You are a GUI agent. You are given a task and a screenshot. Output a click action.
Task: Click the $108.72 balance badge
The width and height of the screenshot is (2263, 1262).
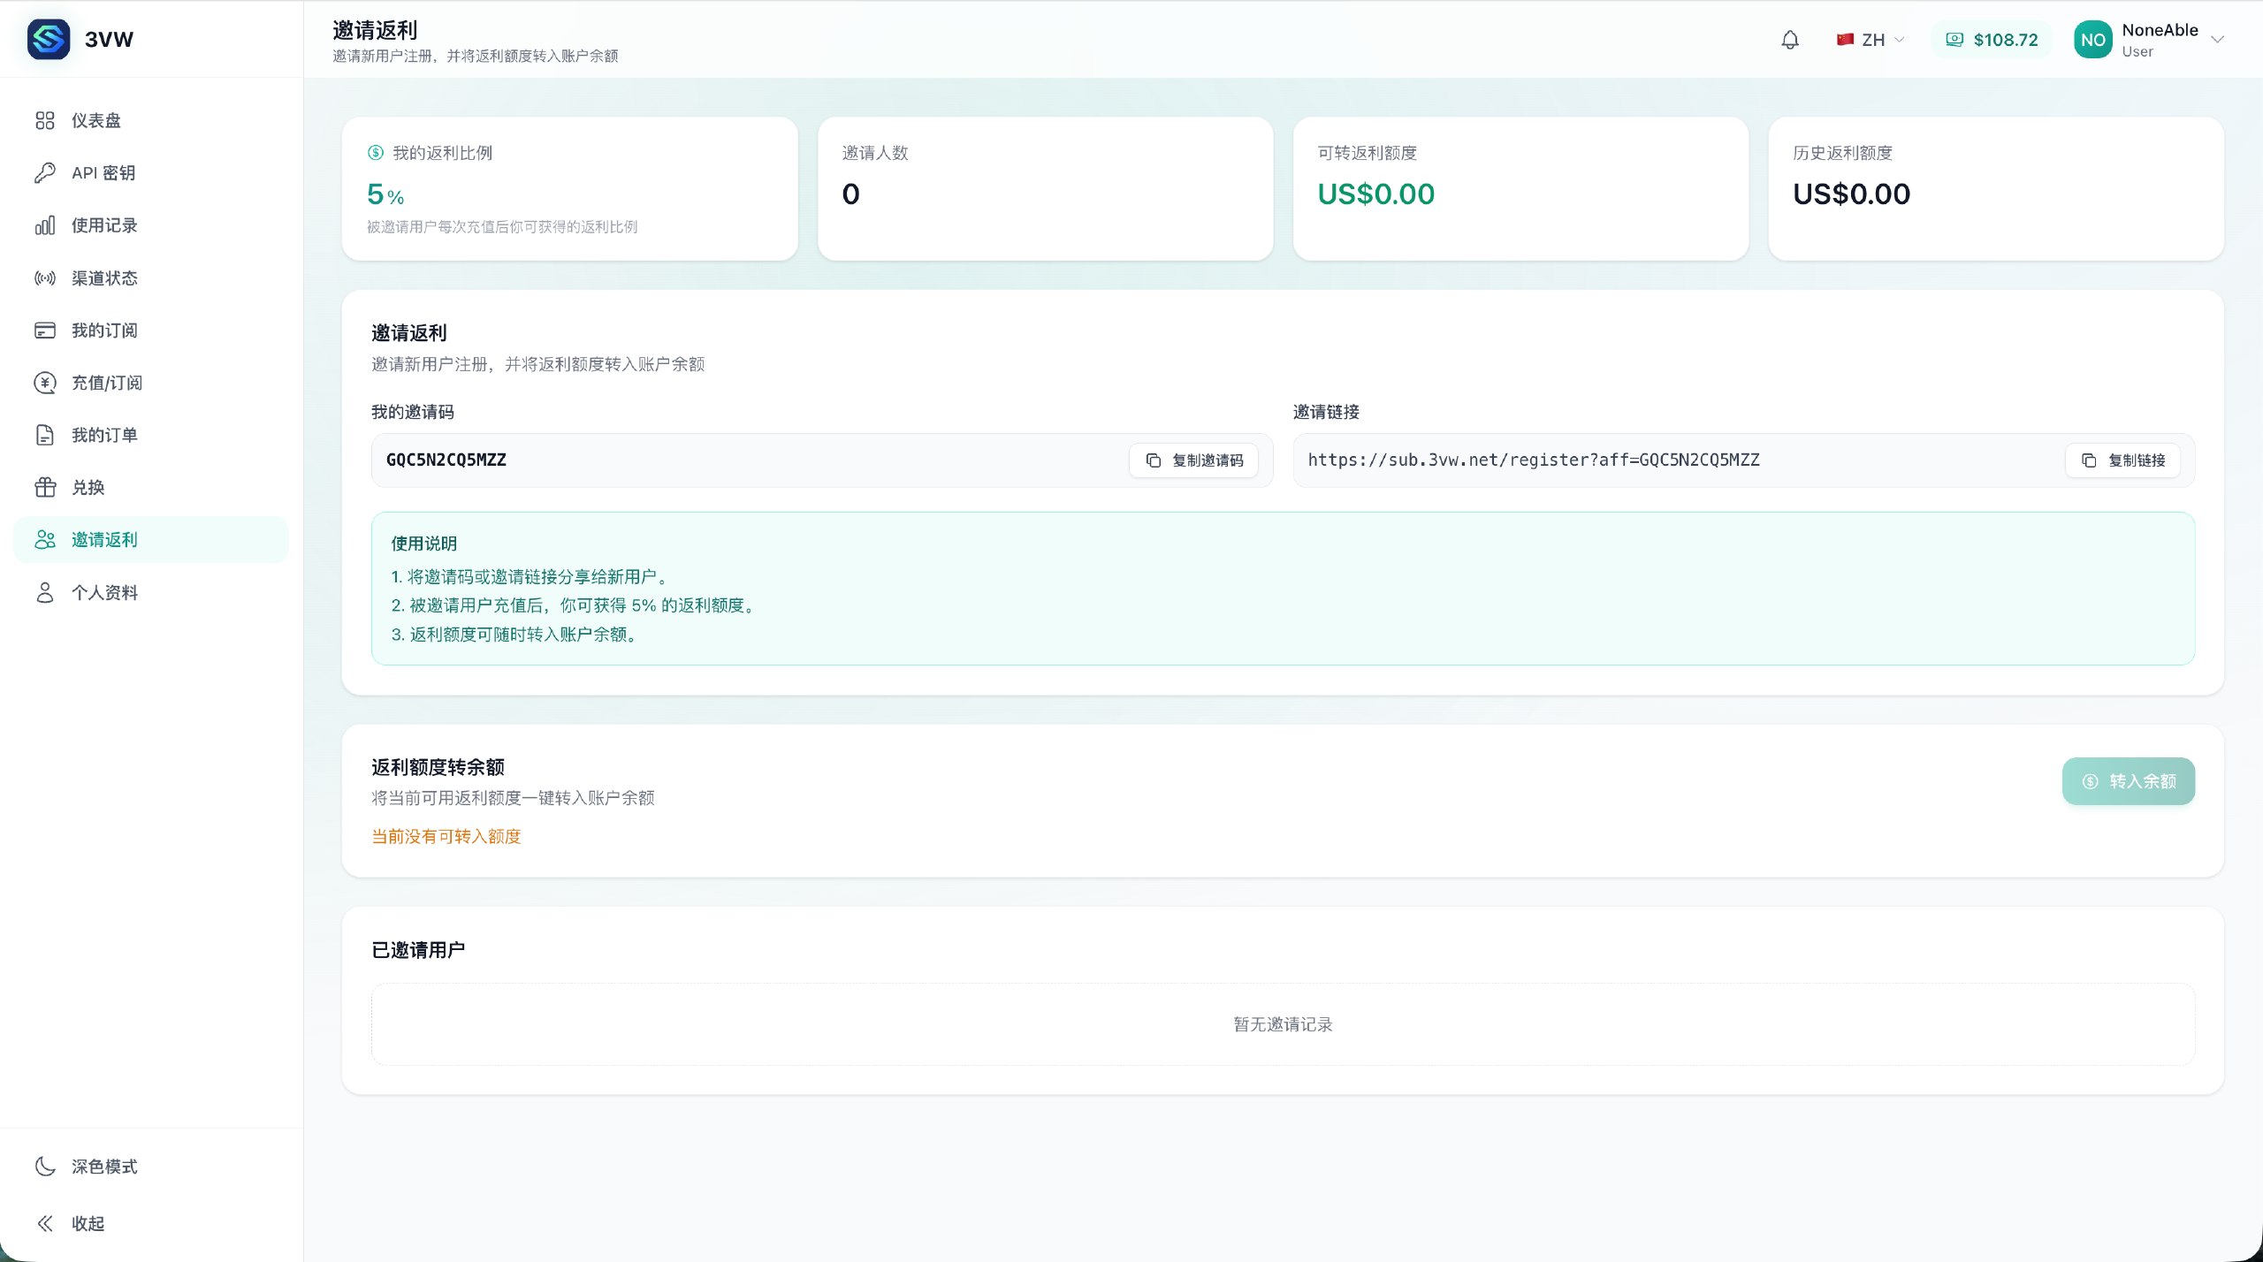click(1993, 40)
